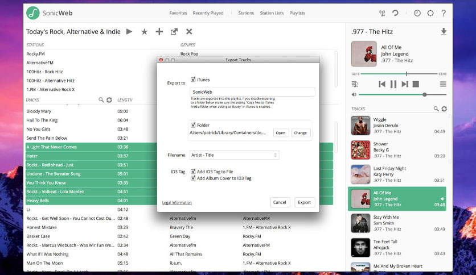Toggle the iTunes export checkbox
Viewport: 476px width, 275px height.
pyautogui.click(x=193, y=80)
